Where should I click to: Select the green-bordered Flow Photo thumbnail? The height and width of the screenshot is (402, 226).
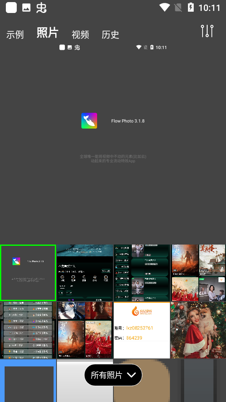(28, 273)
